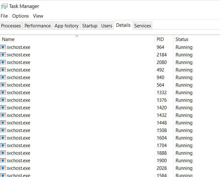The width and height of the screenshot is (220, 177).
Task: Click the icon of svchost.exe PID 940
Action: pos(3,77)
